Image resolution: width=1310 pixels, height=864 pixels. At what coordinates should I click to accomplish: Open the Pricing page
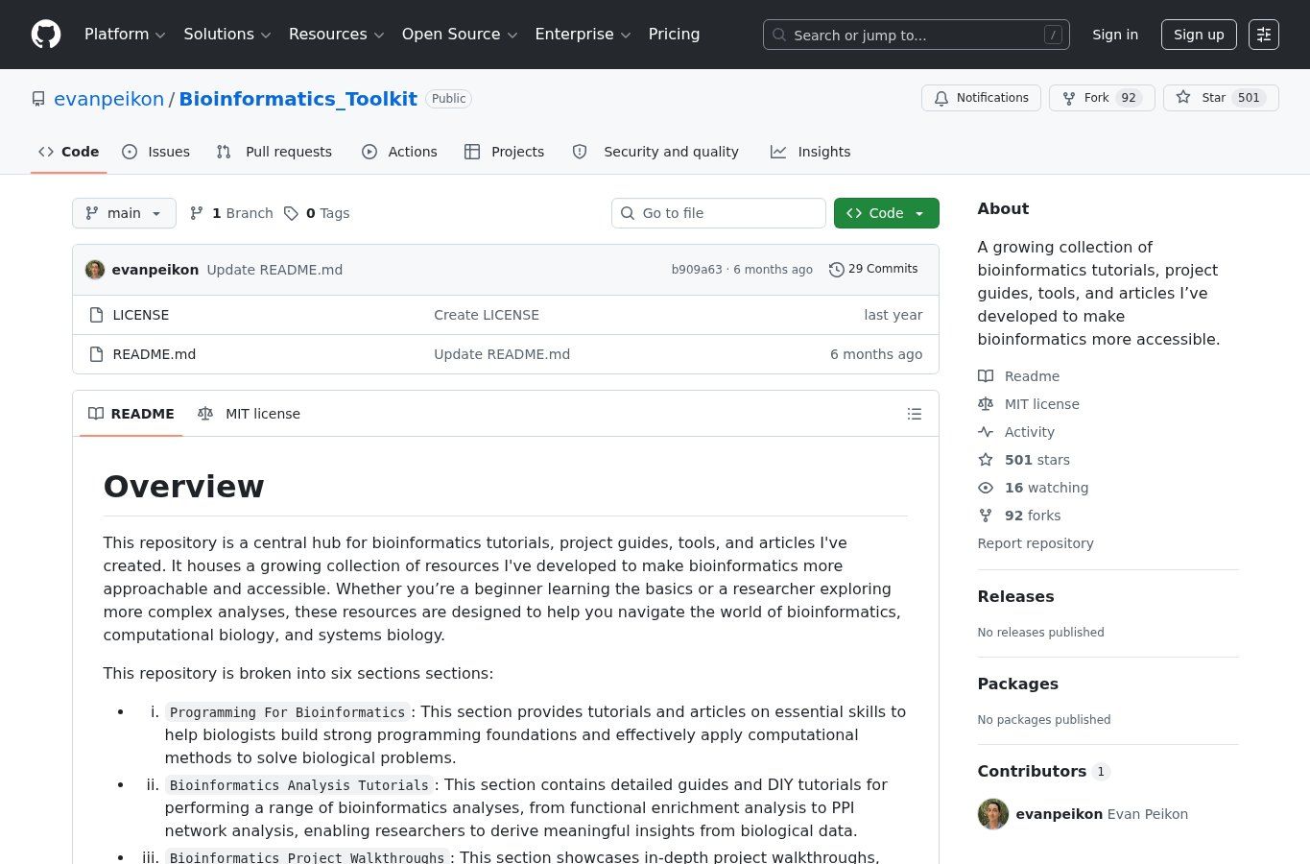[x=674, y=35]
